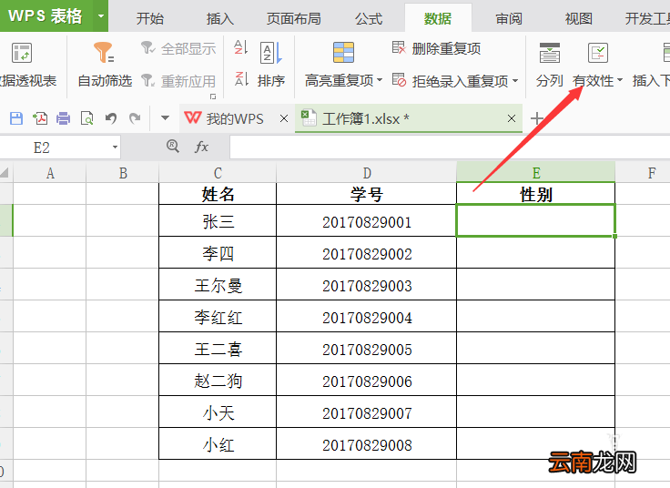
Task: Sort descending with the Z-A icon
Action: (x=241, y=78)
